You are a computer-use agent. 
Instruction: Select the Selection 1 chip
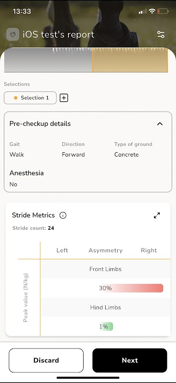pos(30,98)
